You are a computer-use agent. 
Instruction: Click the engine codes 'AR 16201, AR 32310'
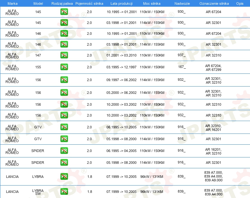click(x=213, y=151)
